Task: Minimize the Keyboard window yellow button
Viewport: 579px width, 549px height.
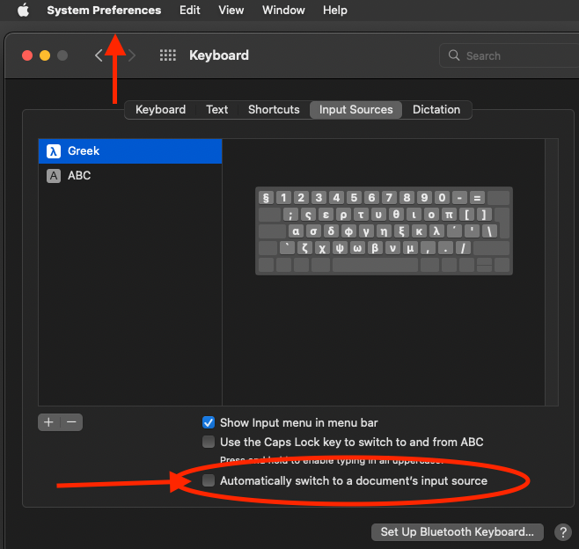Action: coord(45,55)
